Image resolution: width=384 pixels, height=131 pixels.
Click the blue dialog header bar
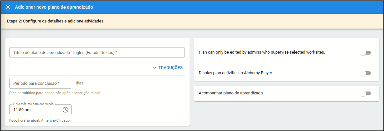(x=225, y=7)
